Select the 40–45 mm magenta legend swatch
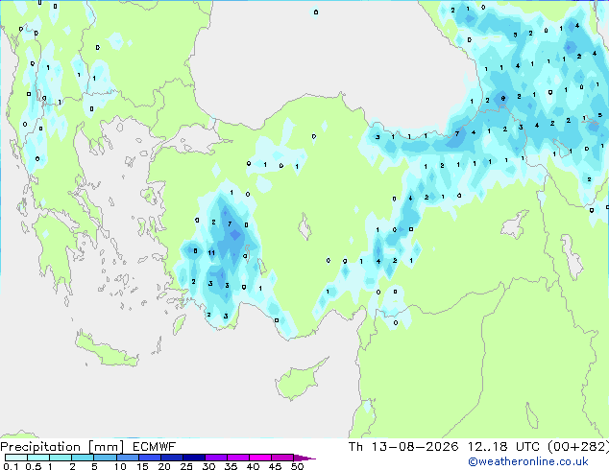 (x=260, y=458)
